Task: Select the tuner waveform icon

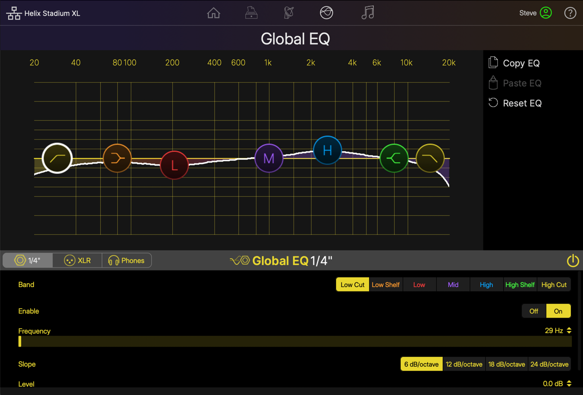Action: coord(327,12)
